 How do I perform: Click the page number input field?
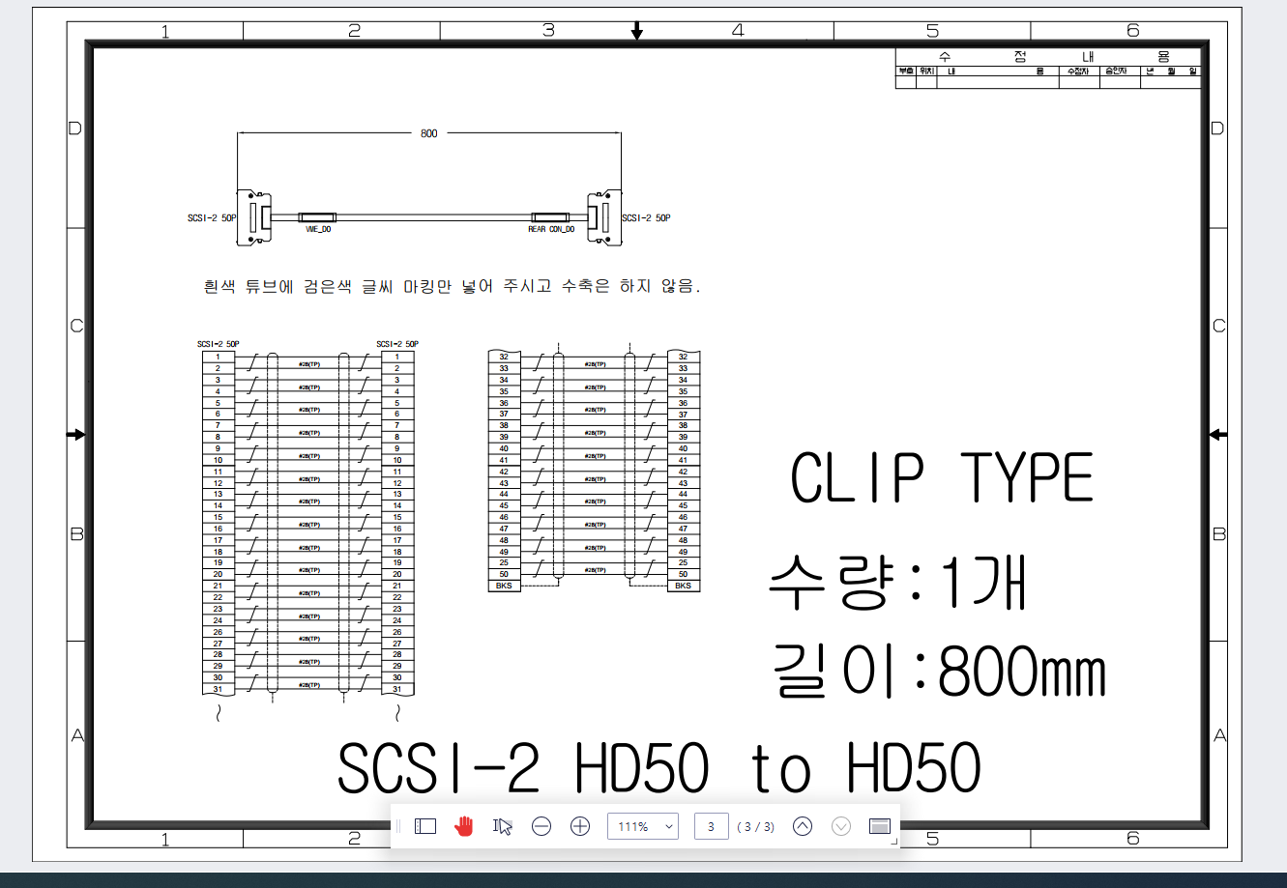pyautogui.click(x=711, y=826)
